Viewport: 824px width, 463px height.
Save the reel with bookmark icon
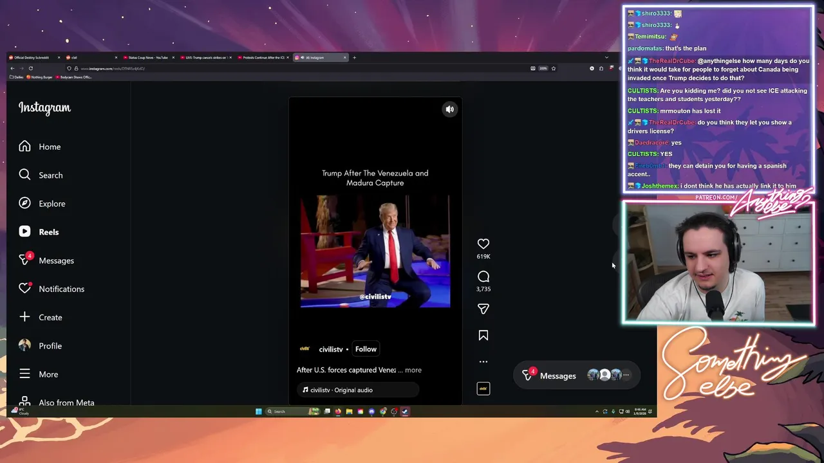483,335
